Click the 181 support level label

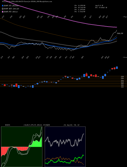122,87
